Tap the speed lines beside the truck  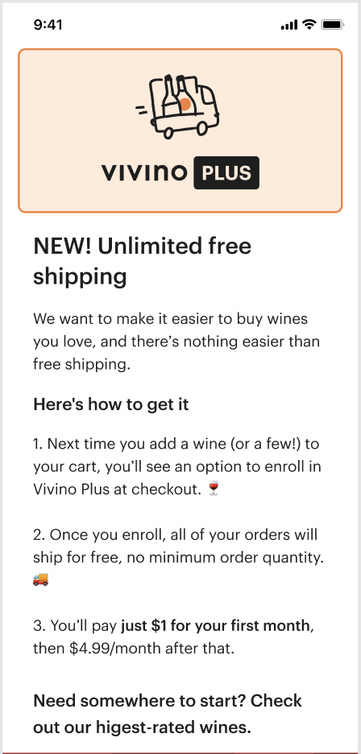click(x=142, y=110)
